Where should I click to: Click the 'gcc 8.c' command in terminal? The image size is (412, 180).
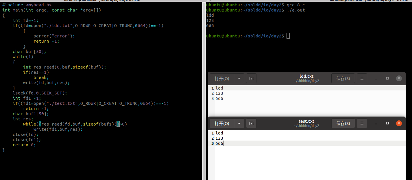[296, 5]
